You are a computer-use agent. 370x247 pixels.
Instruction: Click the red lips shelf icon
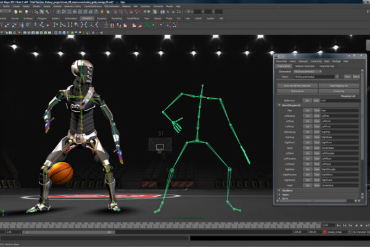point(140,25)
